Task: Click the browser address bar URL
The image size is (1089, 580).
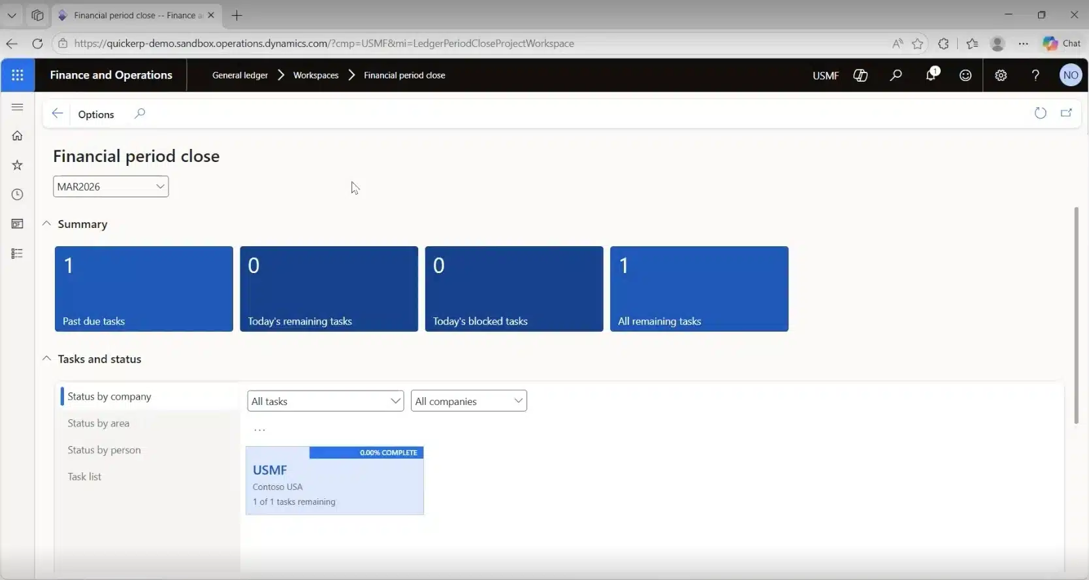Action: 324,43
